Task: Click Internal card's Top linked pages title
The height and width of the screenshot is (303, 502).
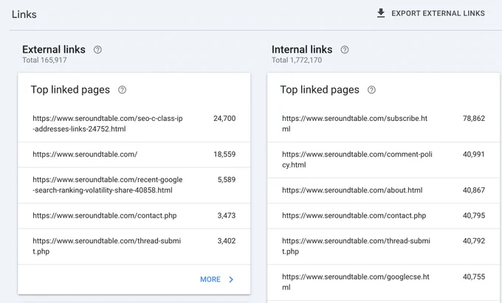Action: coord(320,90)
